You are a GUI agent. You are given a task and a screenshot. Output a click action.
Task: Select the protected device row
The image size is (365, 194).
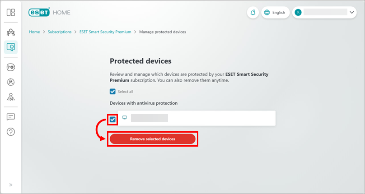coord(197,118)
